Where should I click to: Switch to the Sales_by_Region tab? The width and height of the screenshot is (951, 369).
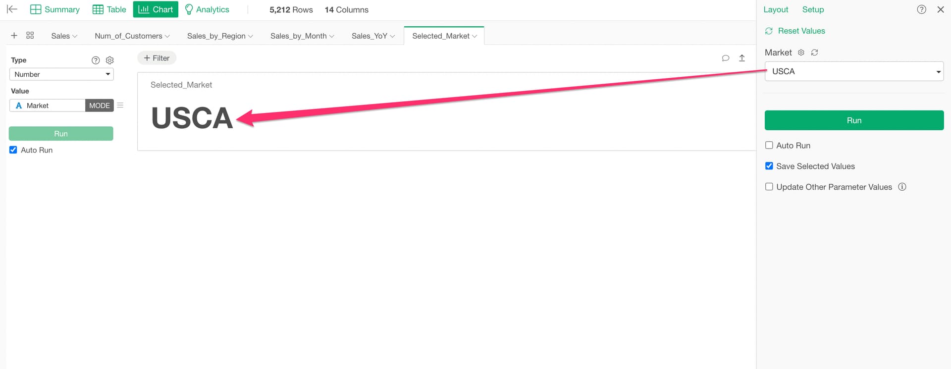click(220, 36)
